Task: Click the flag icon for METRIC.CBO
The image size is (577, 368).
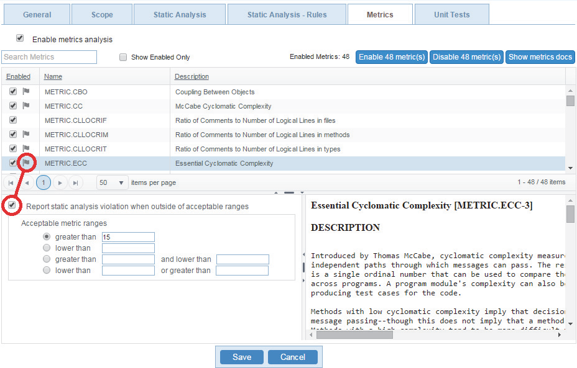Action: click(25, 91)
